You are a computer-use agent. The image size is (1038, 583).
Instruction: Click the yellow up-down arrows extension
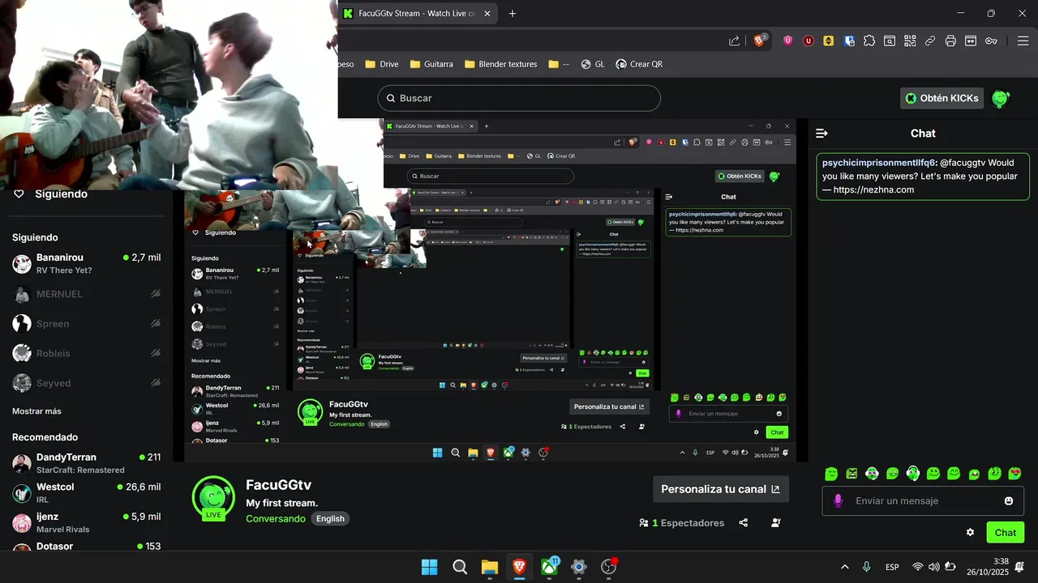829,40
